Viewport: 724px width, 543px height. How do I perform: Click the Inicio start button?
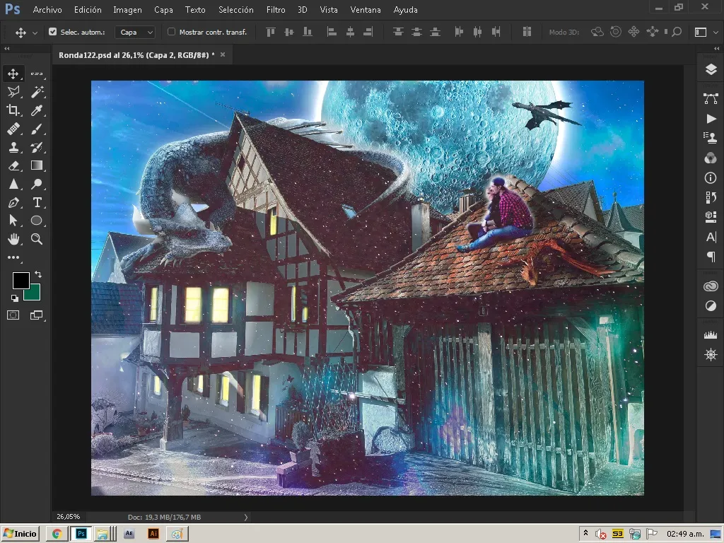[x=21, y=534]
